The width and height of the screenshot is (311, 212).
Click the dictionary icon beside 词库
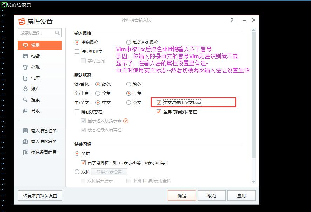25,78
